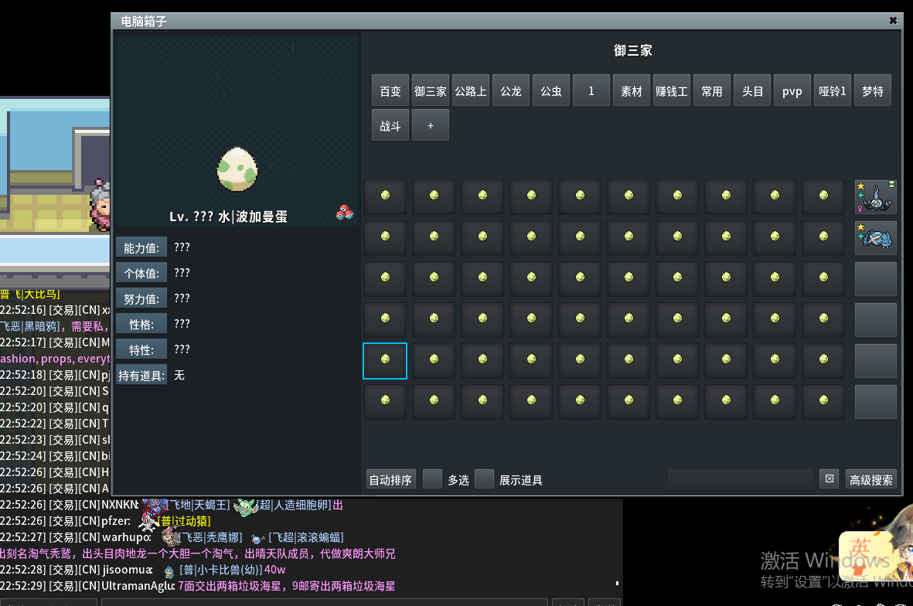Pick the egg in second row, fifth column
This screenshot has height=606, width=913.
(x=580, y=237)
